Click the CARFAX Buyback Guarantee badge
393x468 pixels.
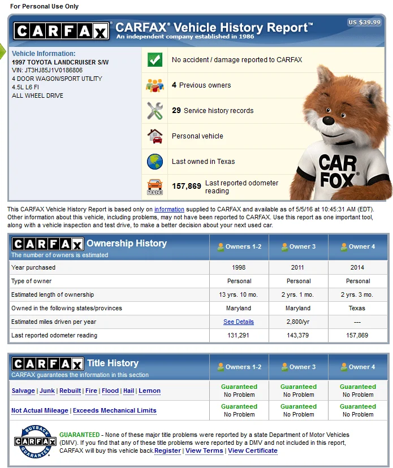[34, 442]
